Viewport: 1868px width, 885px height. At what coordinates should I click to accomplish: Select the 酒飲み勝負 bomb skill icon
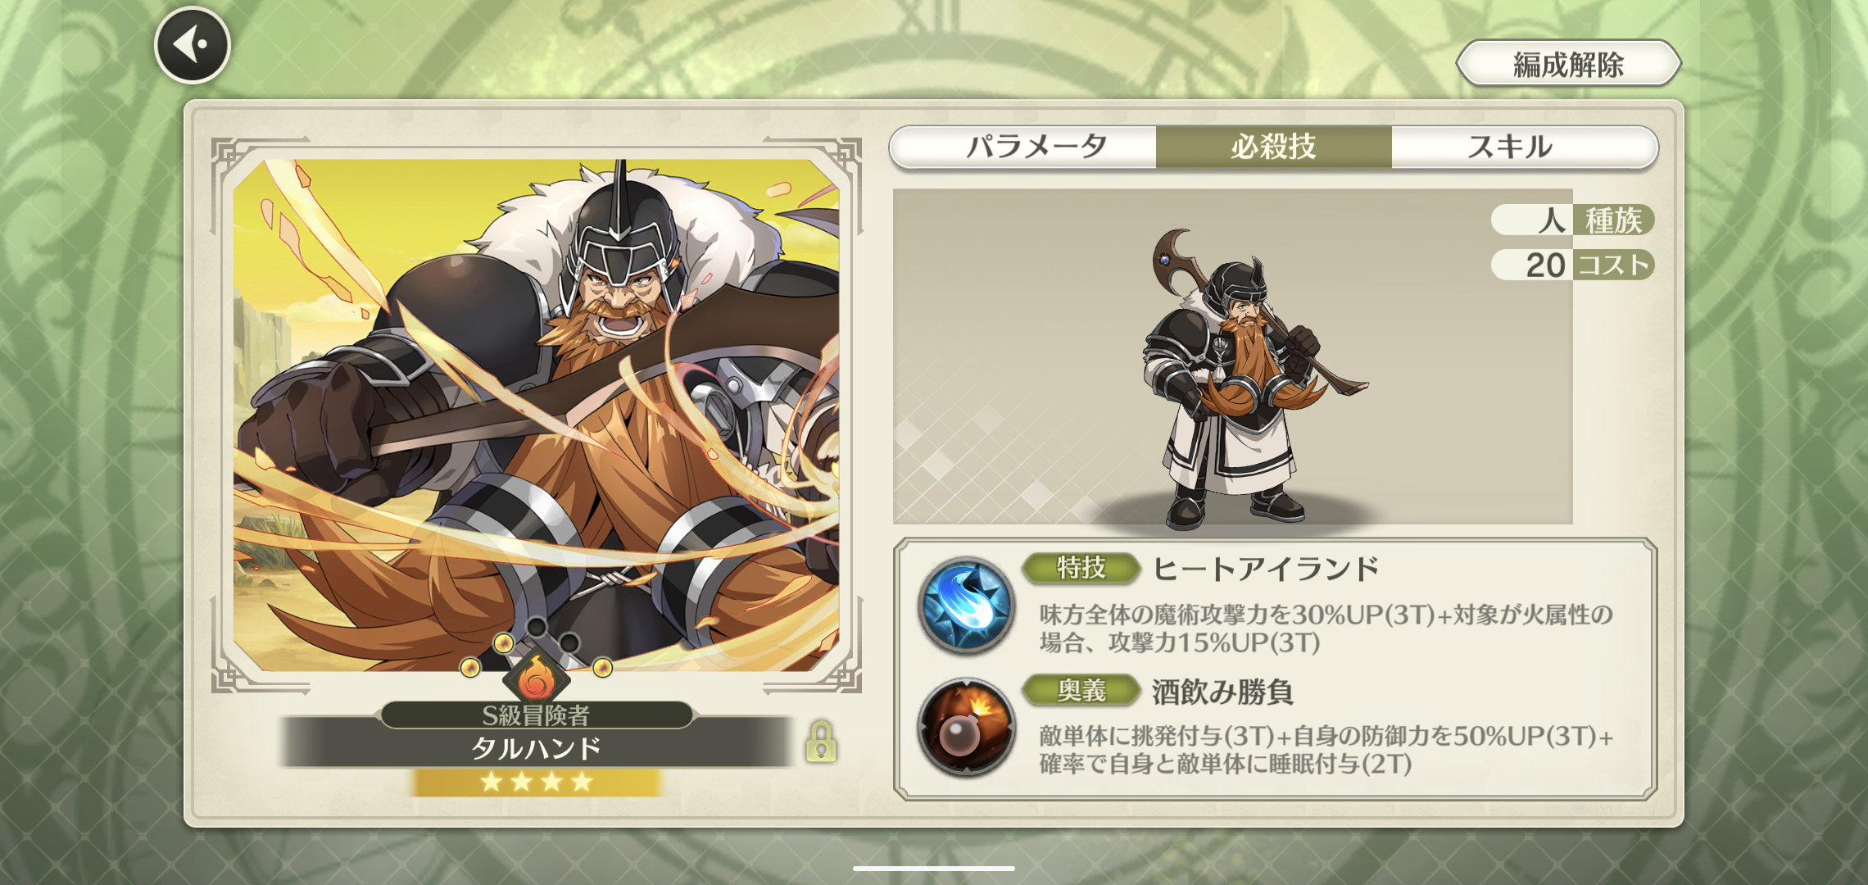(967, 727)
